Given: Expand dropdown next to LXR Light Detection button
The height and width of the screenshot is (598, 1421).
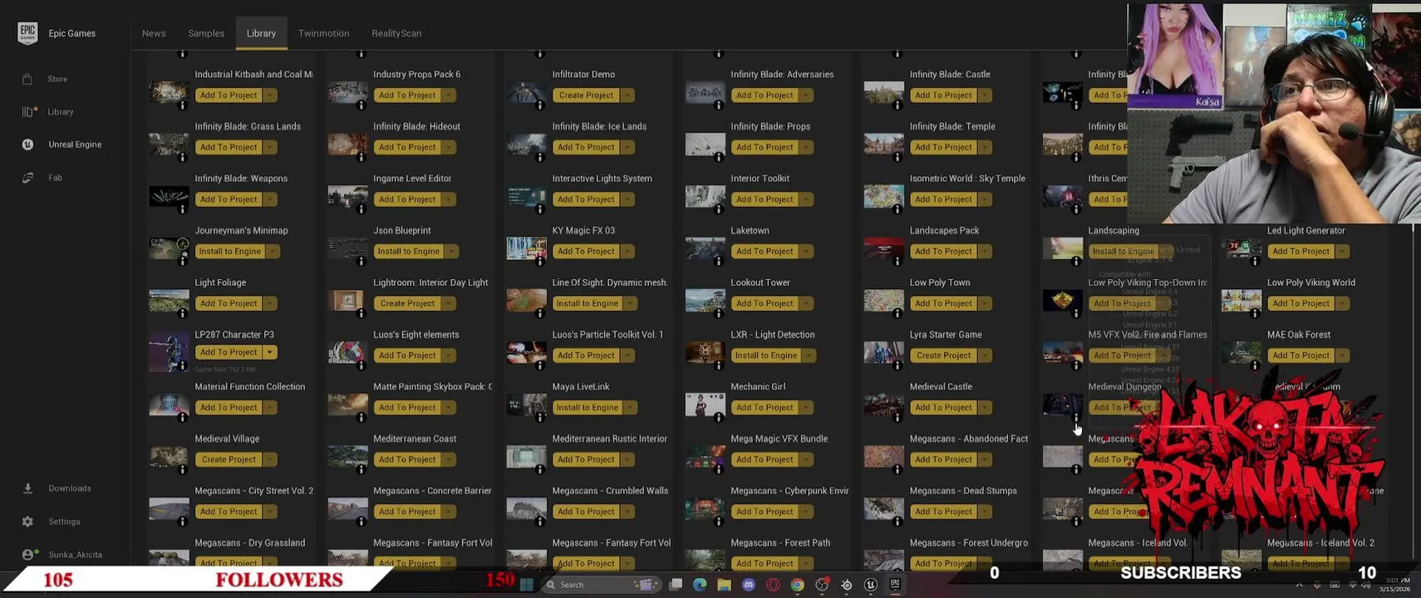Looking at the screenshot, I should point(809,355).
